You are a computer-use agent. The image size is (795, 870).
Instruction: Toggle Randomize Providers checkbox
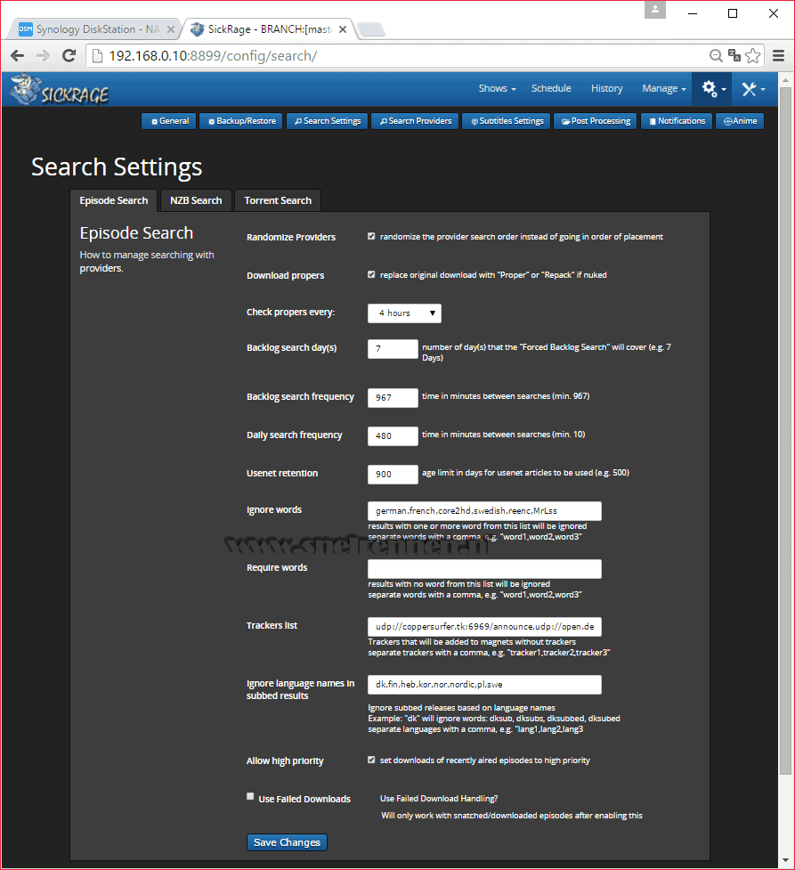pyautogui.click(x=371, y=236)
